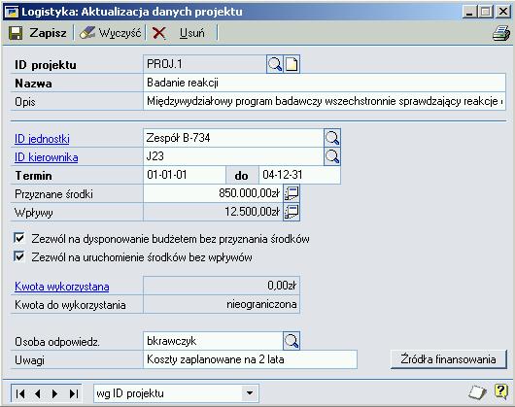Go to the next record arrow
Viewport: 515px width, 407px height.
click(x=54, y=393)
